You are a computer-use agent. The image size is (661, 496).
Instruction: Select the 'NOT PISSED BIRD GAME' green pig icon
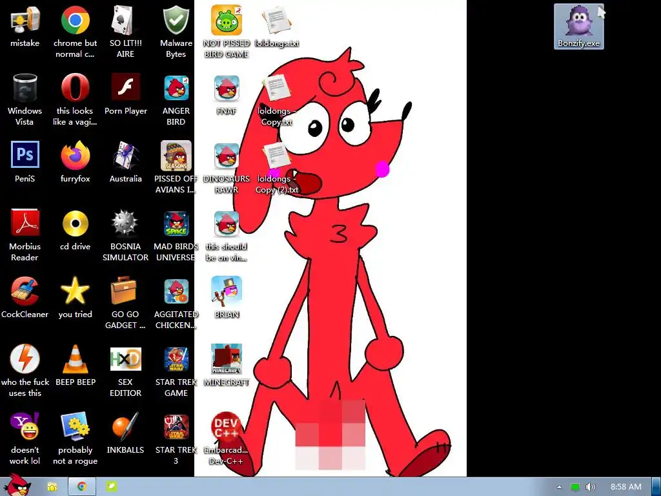[227, 31]
